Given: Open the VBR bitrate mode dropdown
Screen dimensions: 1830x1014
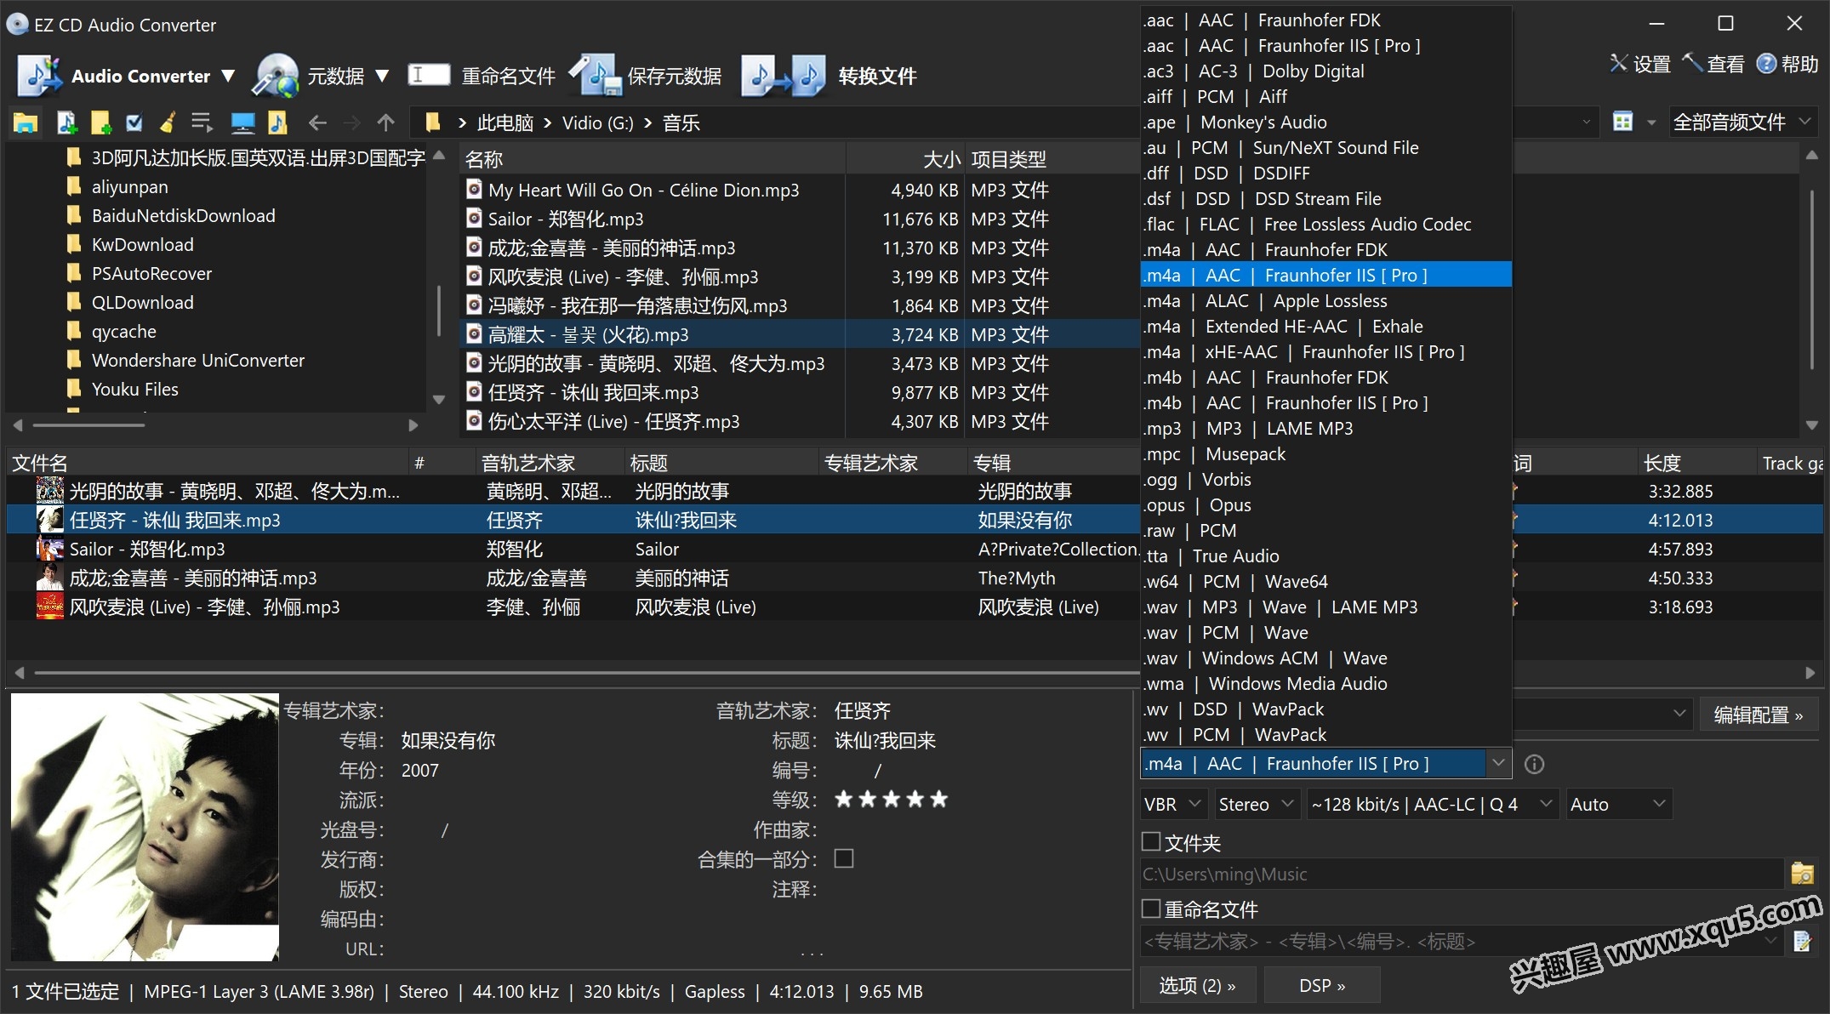Looking at the screenshot, I should click(1172, 804).
